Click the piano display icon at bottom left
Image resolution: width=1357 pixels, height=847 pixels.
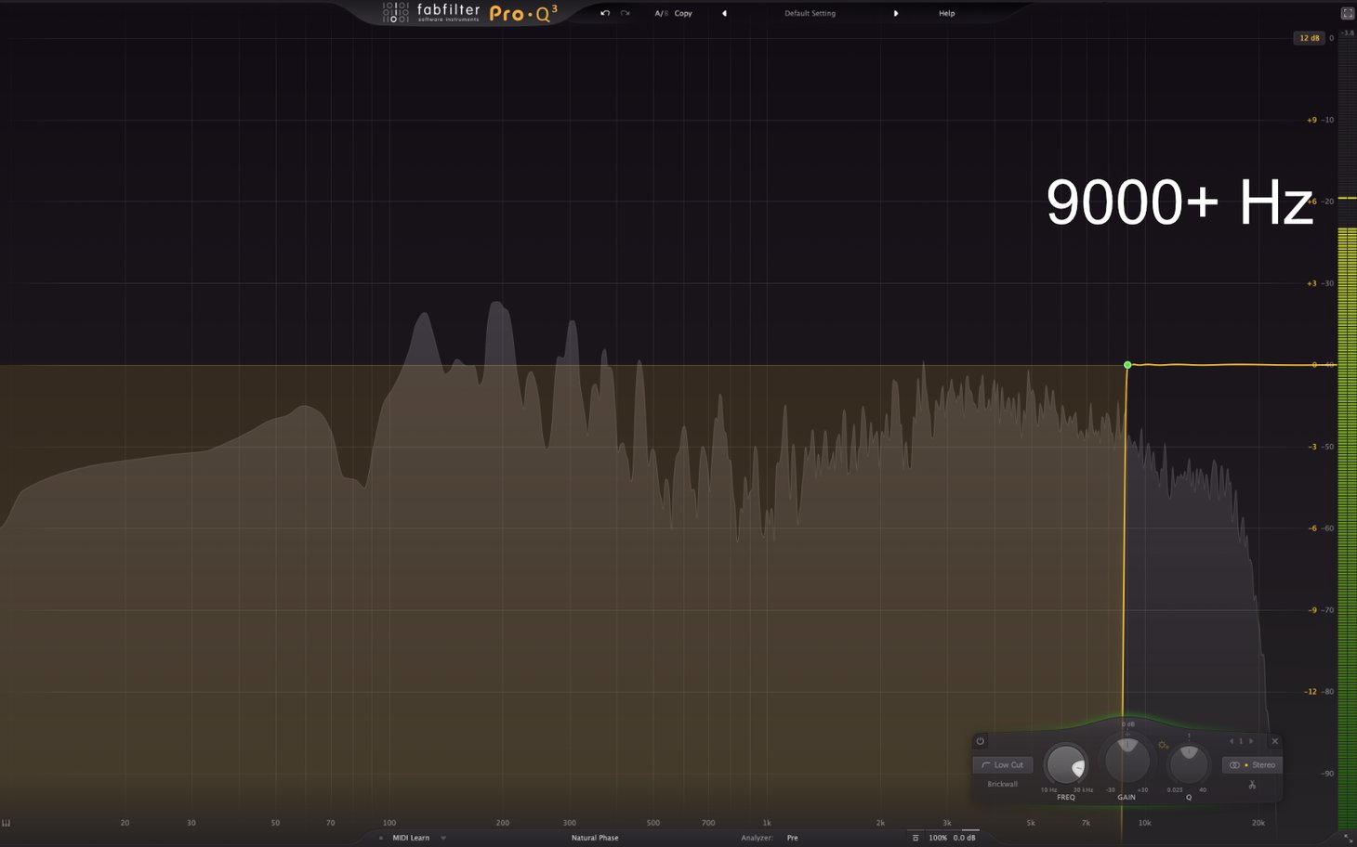[x=7, y=823]
